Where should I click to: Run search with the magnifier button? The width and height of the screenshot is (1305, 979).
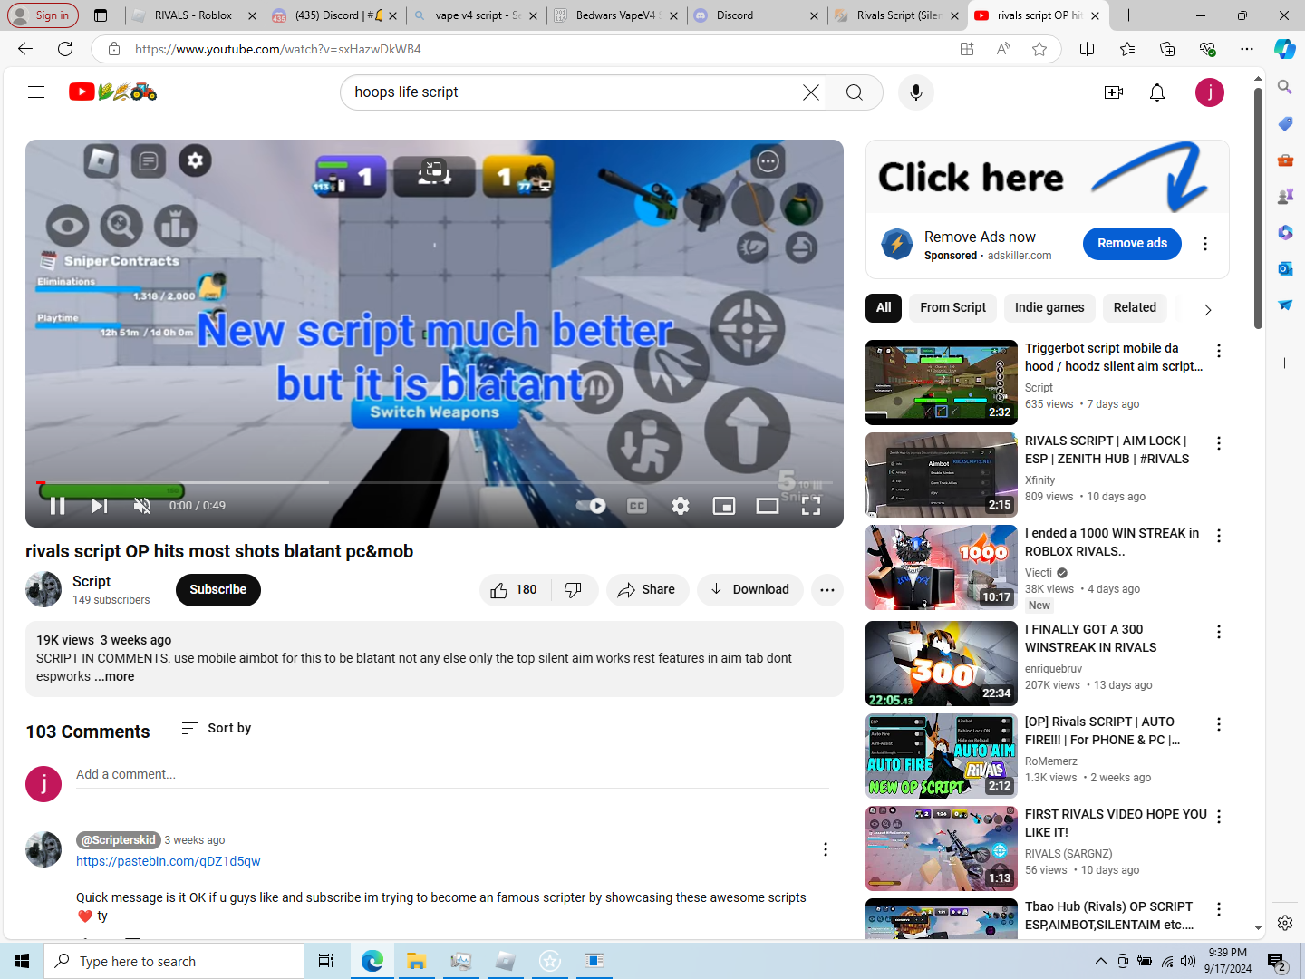click(855, 92)
